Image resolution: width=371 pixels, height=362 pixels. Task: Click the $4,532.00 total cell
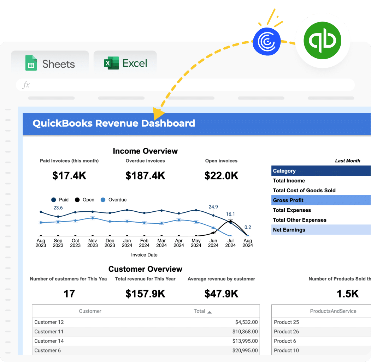pos(204,322)
